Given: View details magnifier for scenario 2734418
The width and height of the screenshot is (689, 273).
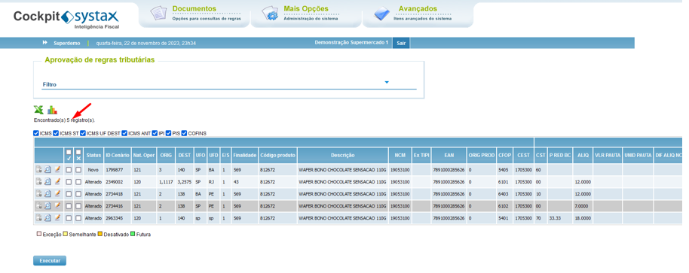Looking at the screenshot, I should (x=47, y=194).
